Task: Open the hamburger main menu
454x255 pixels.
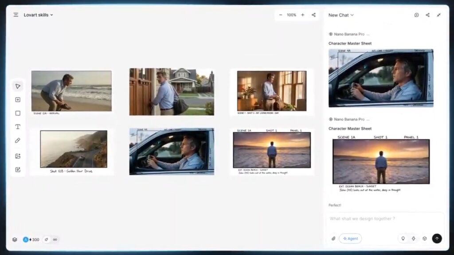Action: coord(16,15)
